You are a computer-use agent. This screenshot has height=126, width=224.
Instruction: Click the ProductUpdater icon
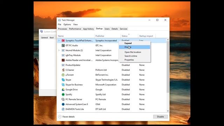coord(63,65)
